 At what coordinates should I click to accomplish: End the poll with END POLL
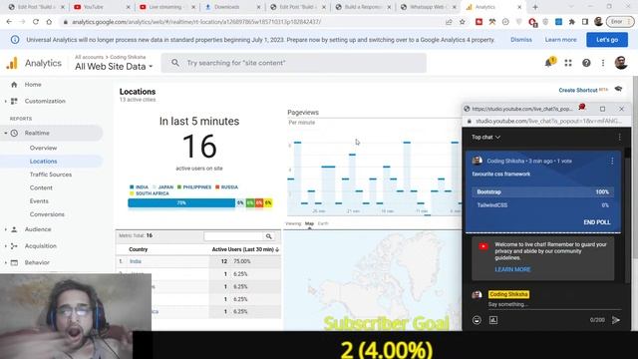pos(597,222)
